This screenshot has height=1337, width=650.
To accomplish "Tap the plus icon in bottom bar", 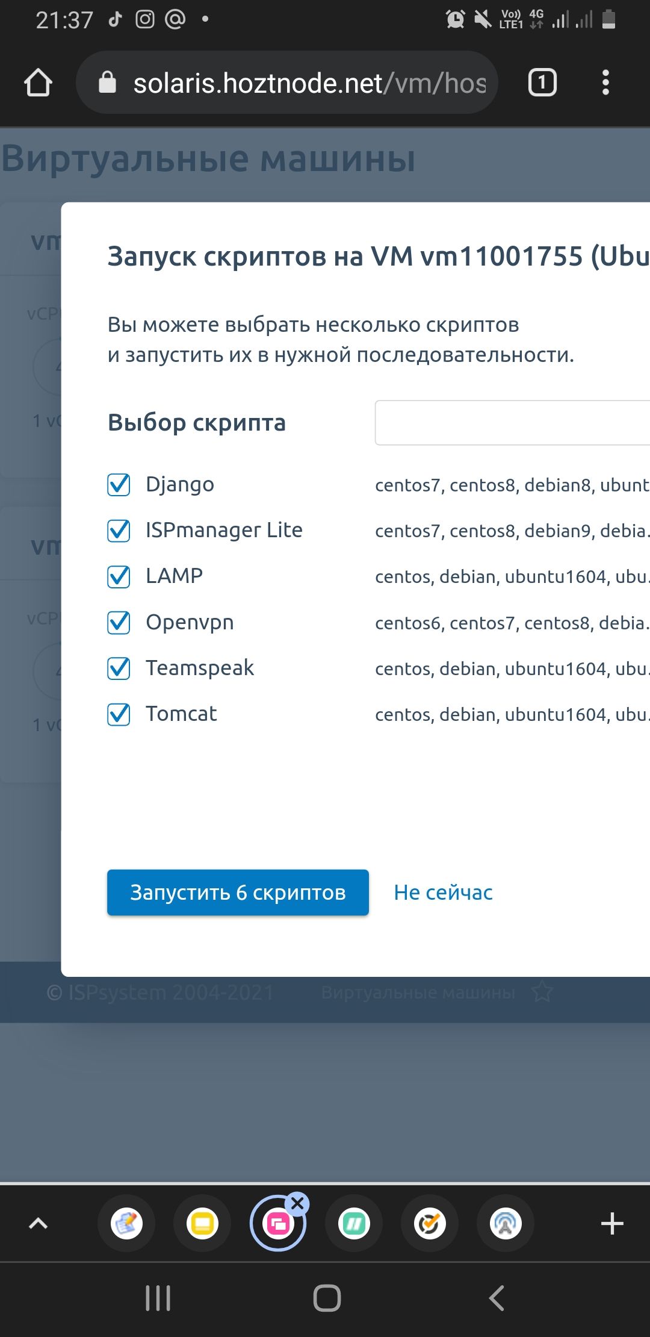I will pyautogui.click(x=611, y=1224).
